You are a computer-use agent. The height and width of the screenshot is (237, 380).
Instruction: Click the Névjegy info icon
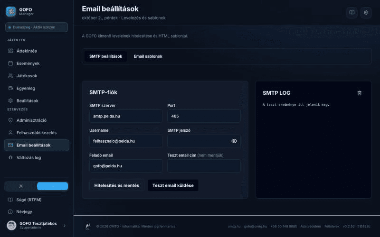(10, 211)
